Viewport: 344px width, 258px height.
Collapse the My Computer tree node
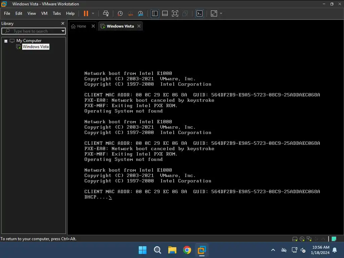[x=6, y=41]
